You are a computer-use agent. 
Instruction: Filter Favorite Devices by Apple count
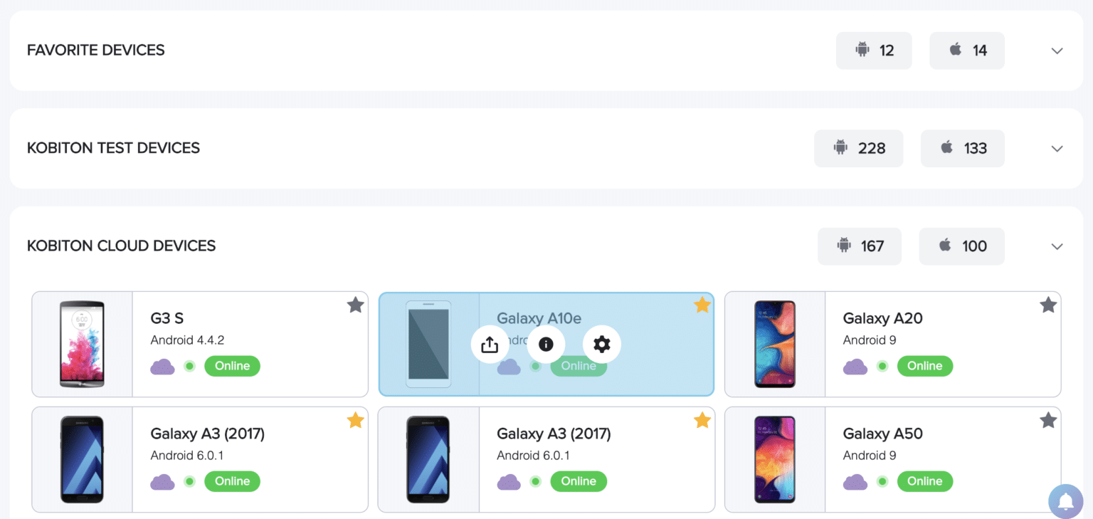(967, 51)
